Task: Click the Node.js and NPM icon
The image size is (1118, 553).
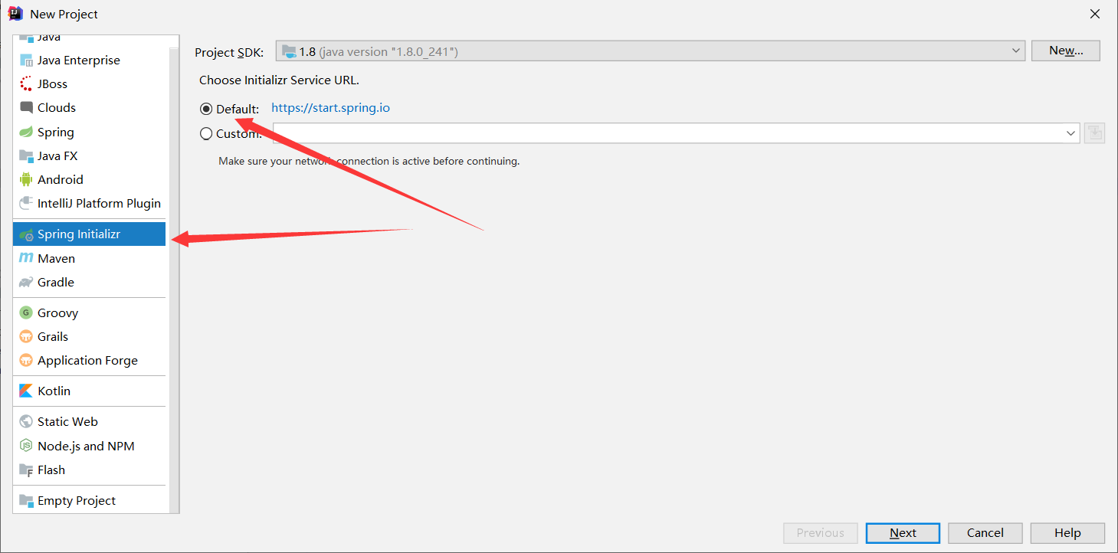Action: tap(26, 446)
